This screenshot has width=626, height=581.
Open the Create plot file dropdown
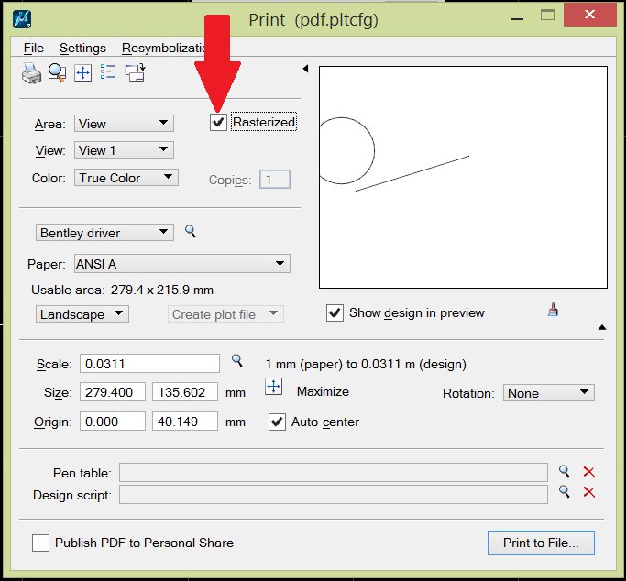(225, 314)
